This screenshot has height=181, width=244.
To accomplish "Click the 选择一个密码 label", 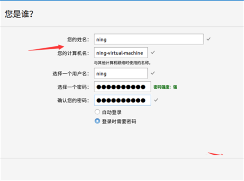I will (73, 87).
